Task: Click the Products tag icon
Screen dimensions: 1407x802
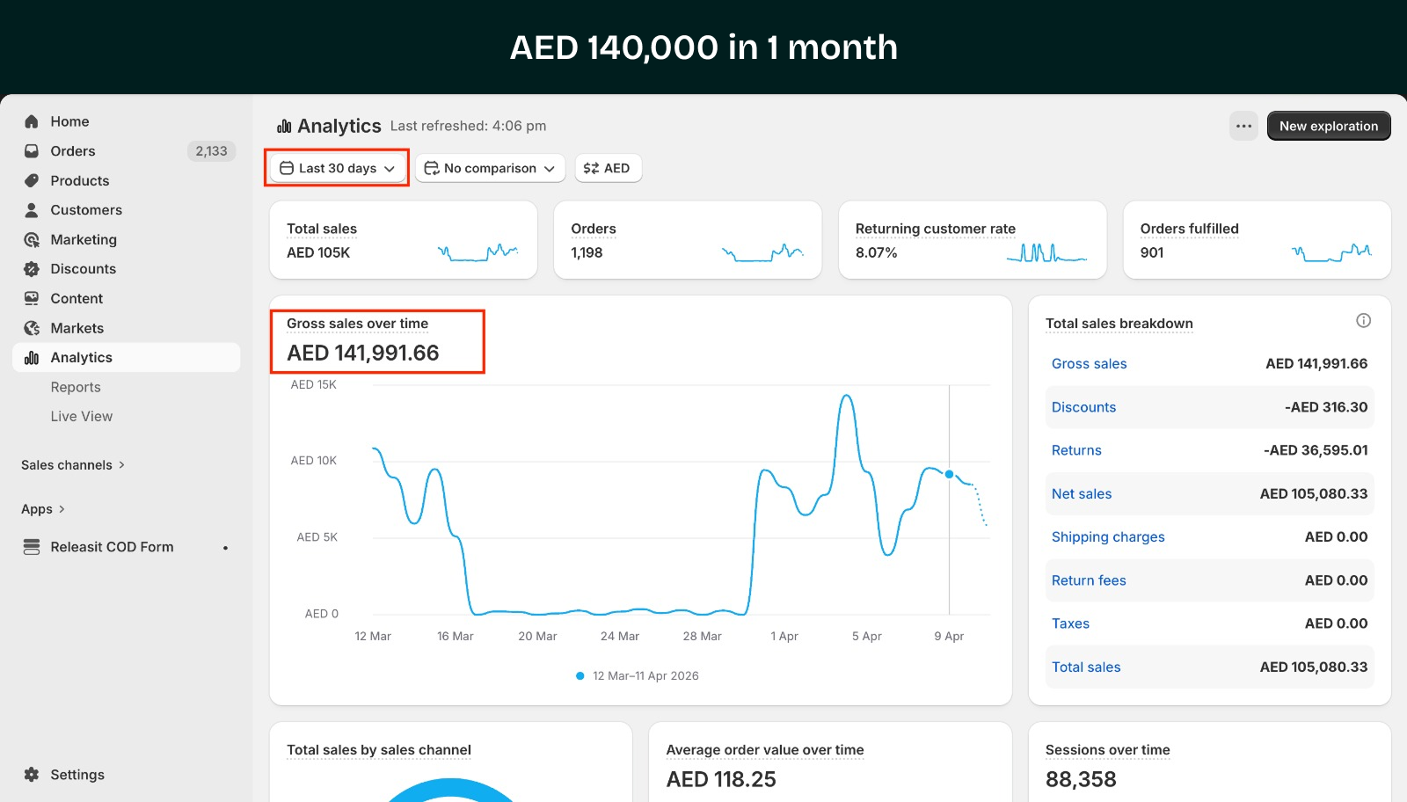Action: [32, 180]
